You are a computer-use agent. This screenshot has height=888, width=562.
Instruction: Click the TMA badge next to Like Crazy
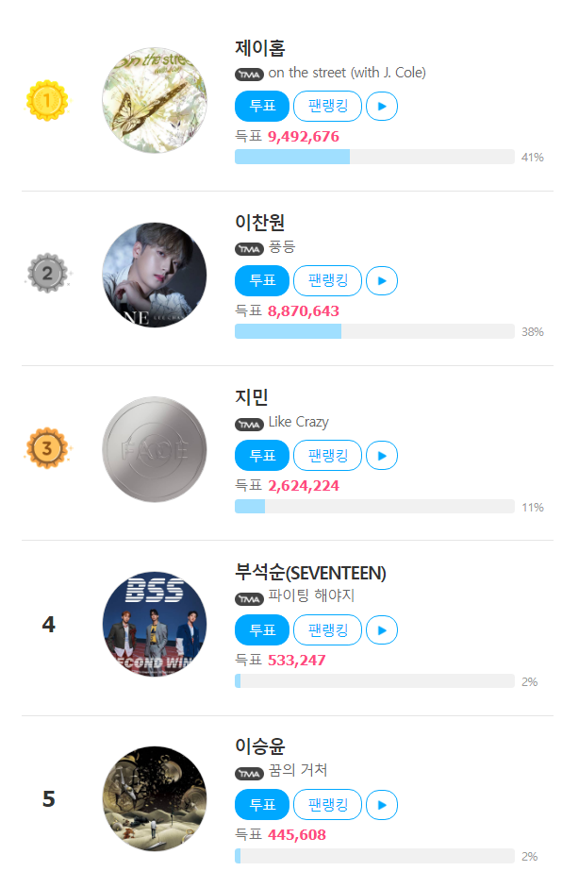(x=250, y=424)
